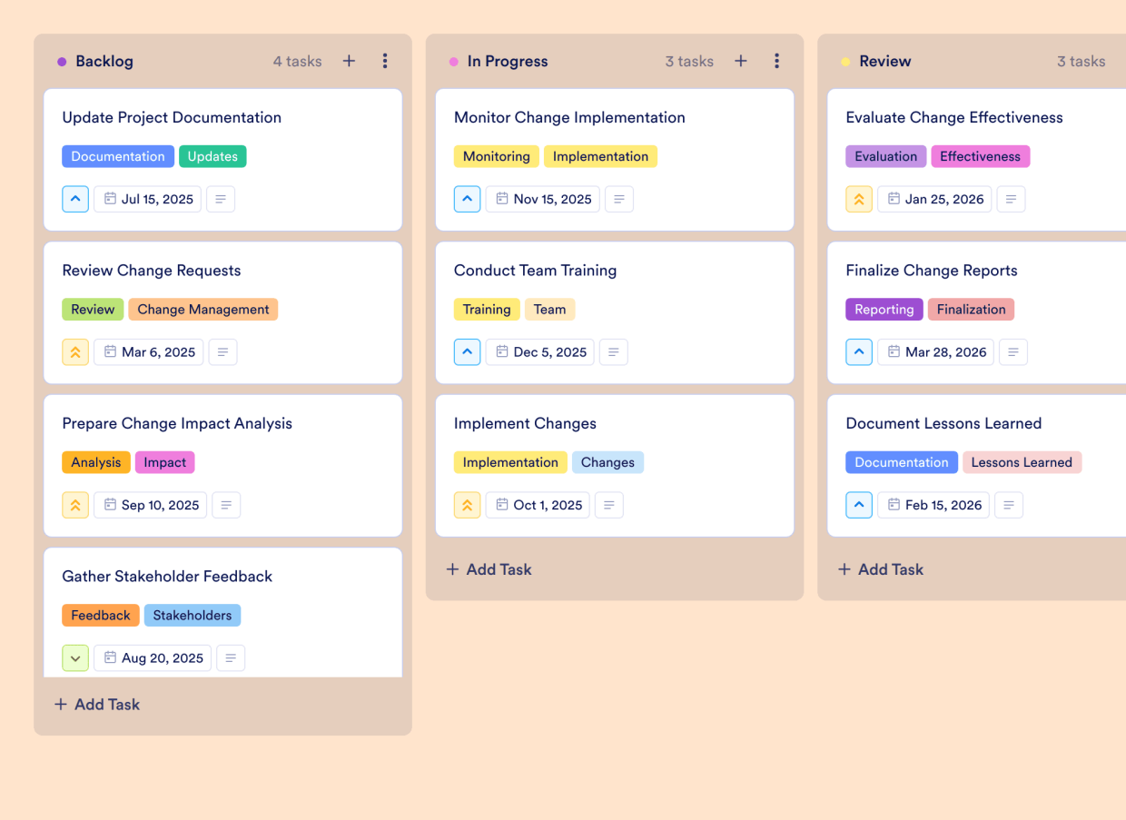Open the description icon on Monitor Change Implementation

[619, 198]
